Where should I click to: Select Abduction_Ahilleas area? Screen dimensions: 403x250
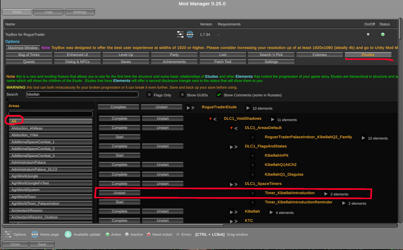click(x=50, y=128)
